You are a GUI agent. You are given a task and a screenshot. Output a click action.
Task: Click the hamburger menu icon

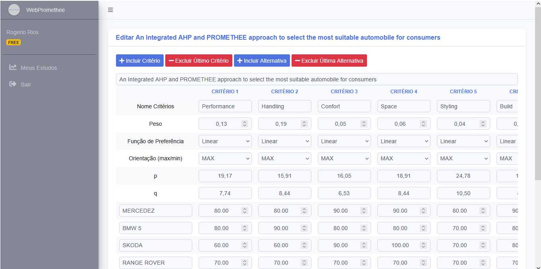pyautogui.click(x=110, y=10)
